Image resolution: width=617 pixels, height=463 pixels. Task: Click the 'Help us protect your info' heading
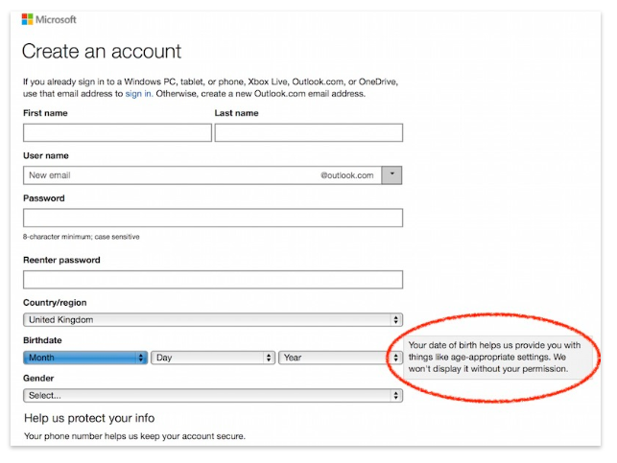(89, 418)
